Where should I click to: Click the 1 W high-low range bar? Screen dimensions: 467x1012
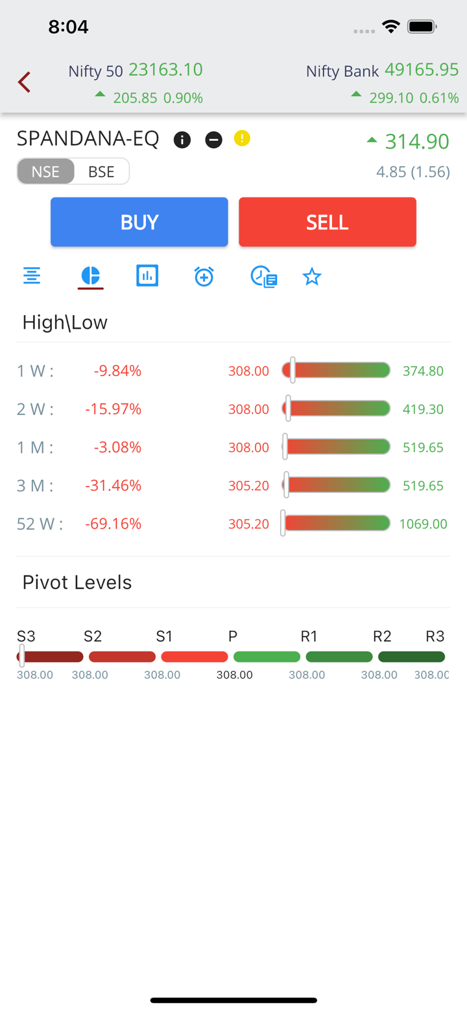[336, 370]
